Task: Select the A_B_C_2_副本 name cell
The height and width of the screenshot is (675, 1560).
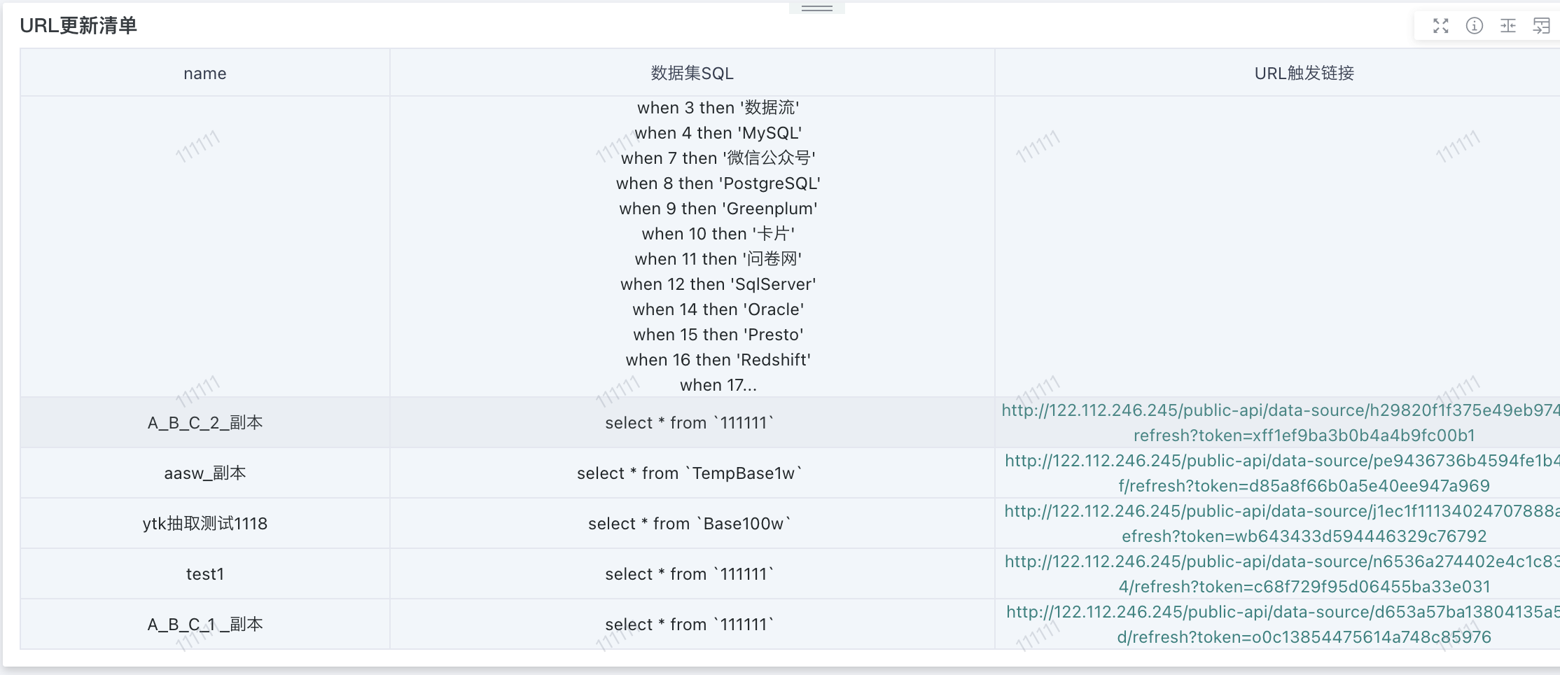Action: (204, 423)
